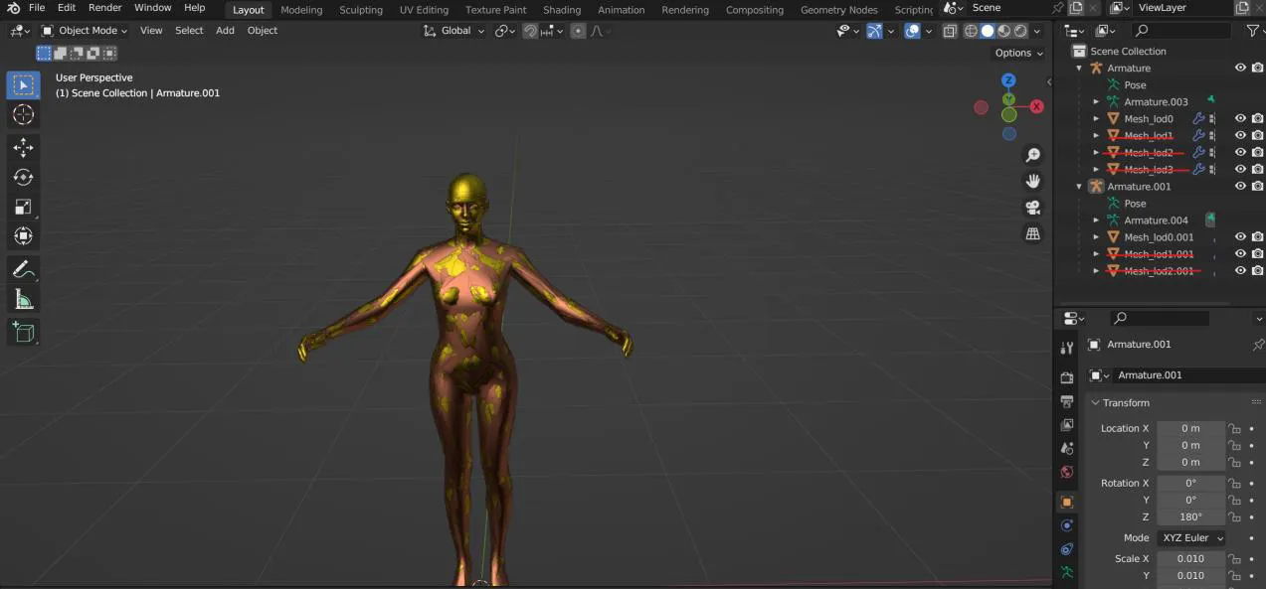Hide Mesh_lod0 using its eye toggle

(1240, 118)
